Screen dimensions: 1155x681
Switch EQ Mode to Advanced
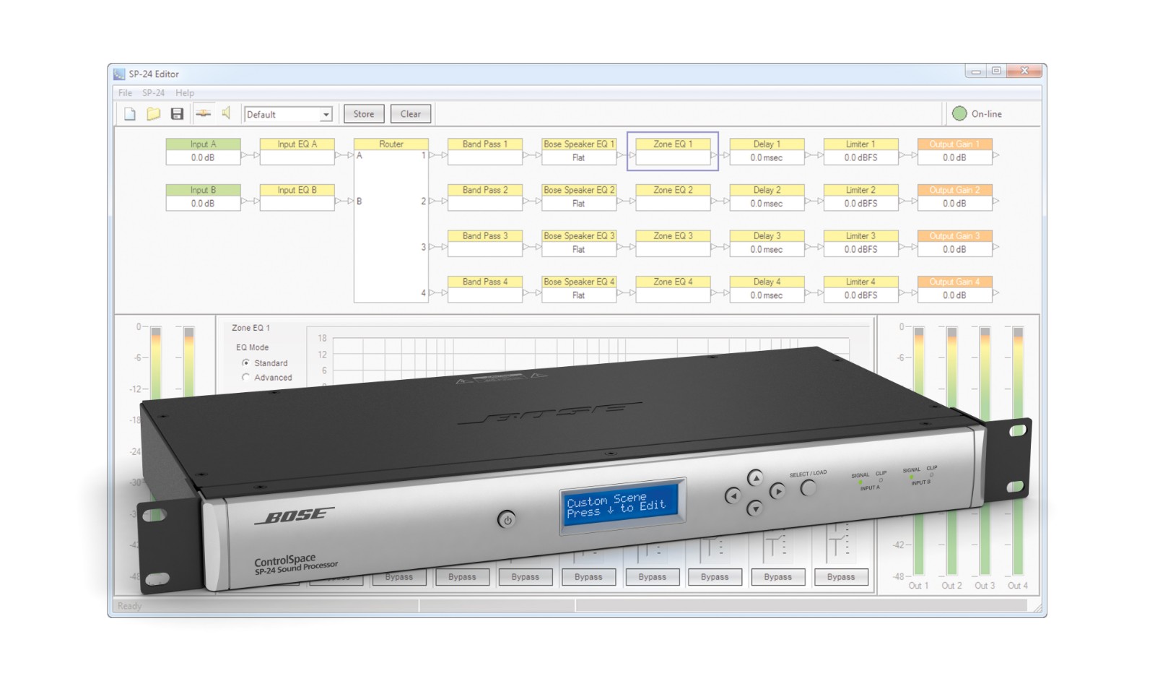[246, 377]
